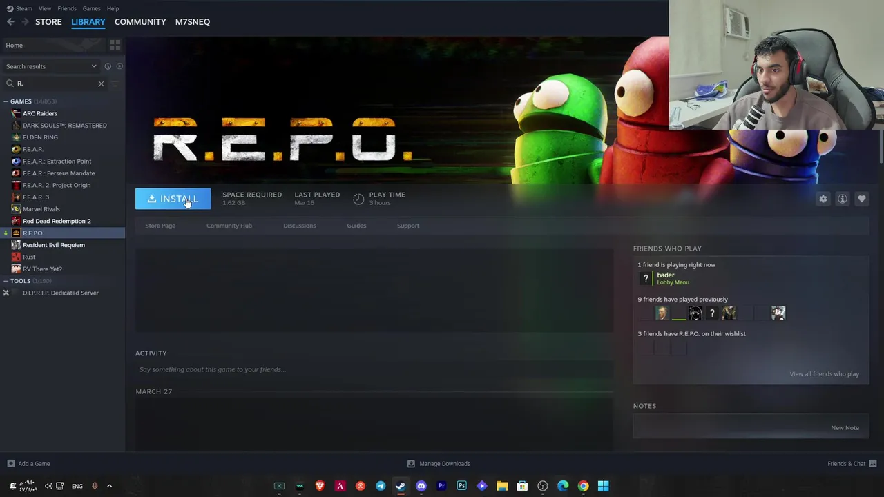Clear the library search with X
The image size is (884, 497).
[x=101, y=84]
